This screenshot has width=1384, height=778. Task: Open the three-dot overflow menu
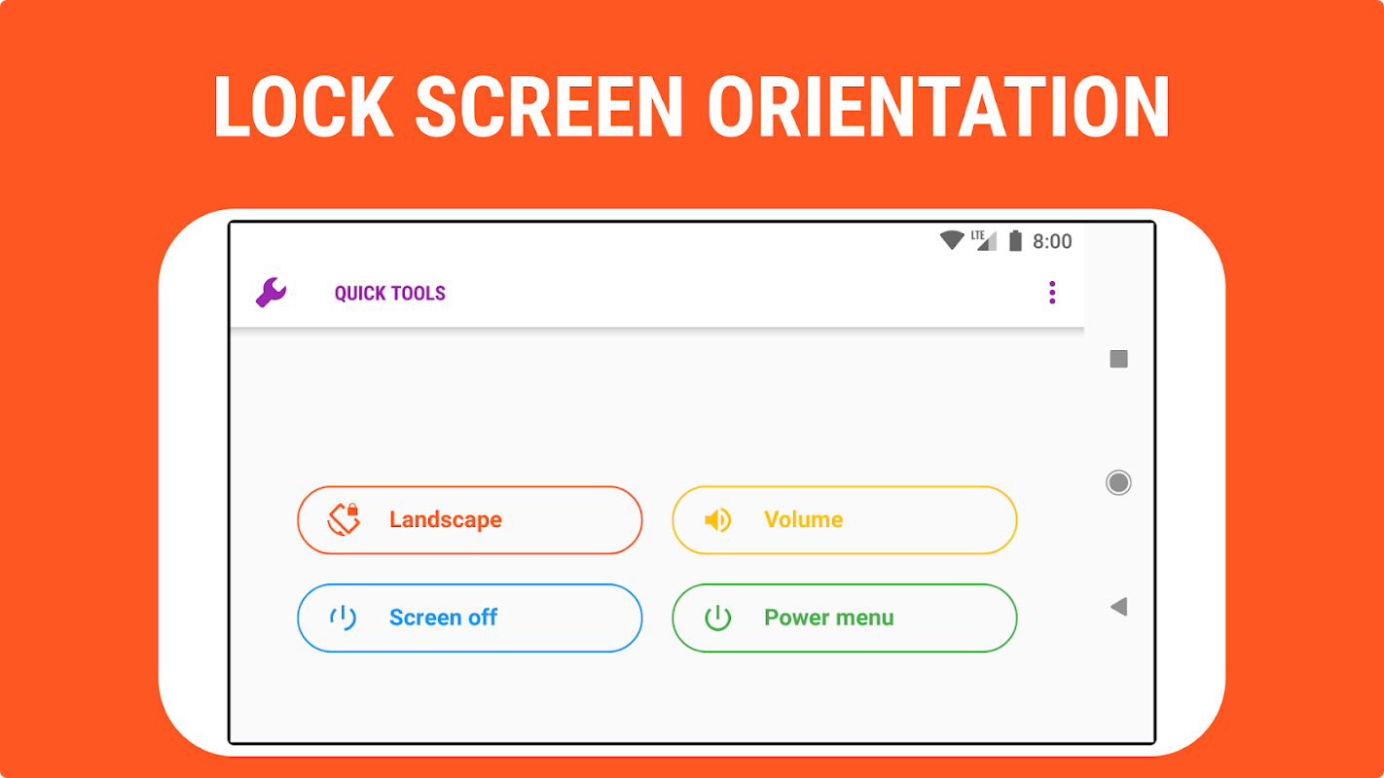pyautogui.click(x=1052, y=293)
